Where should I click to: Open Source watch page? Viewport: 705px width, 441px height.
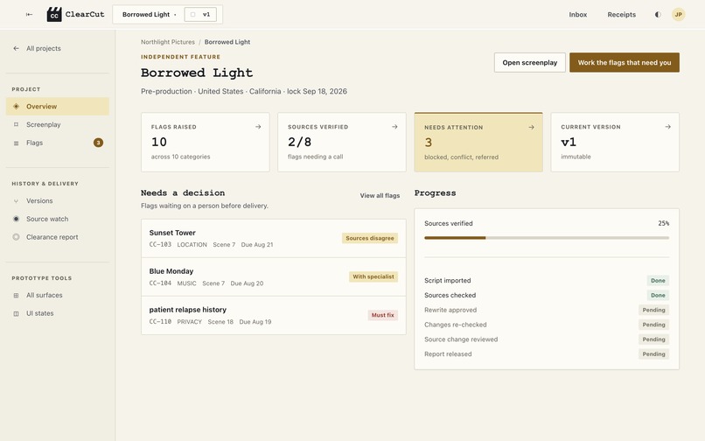pos(58,219)
